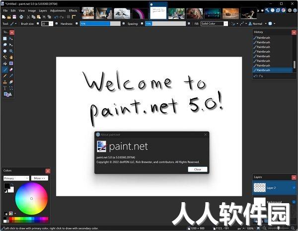Toggle the pixel grid display

(x=69, y=17)
